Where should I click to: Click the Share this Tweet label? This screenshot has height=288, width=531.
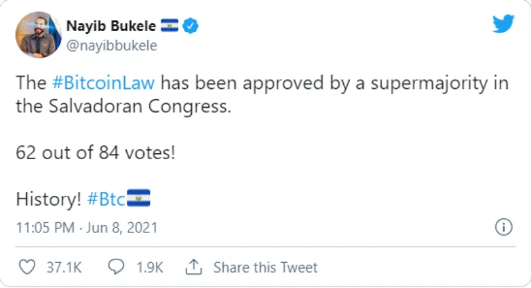point(265,267)
